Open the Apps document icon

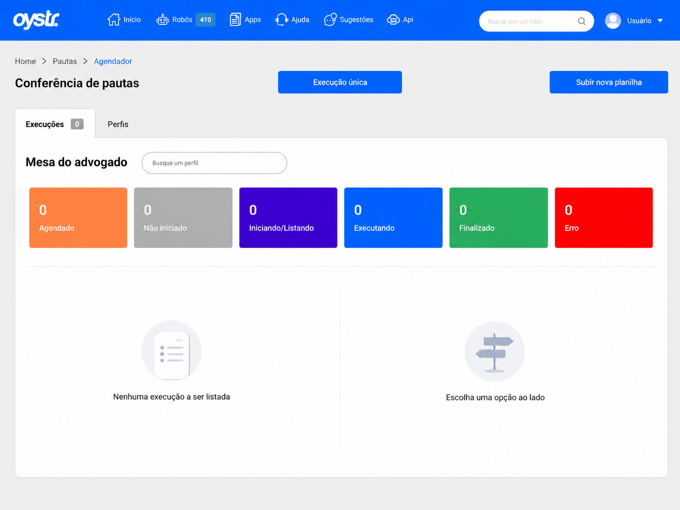coord(235,20)
